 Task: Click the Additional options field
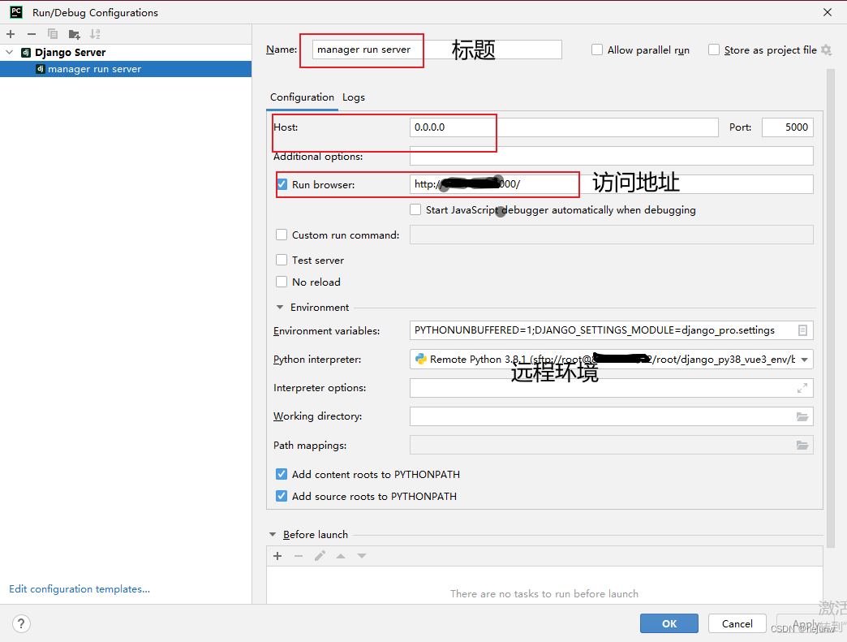click(612, 156)
